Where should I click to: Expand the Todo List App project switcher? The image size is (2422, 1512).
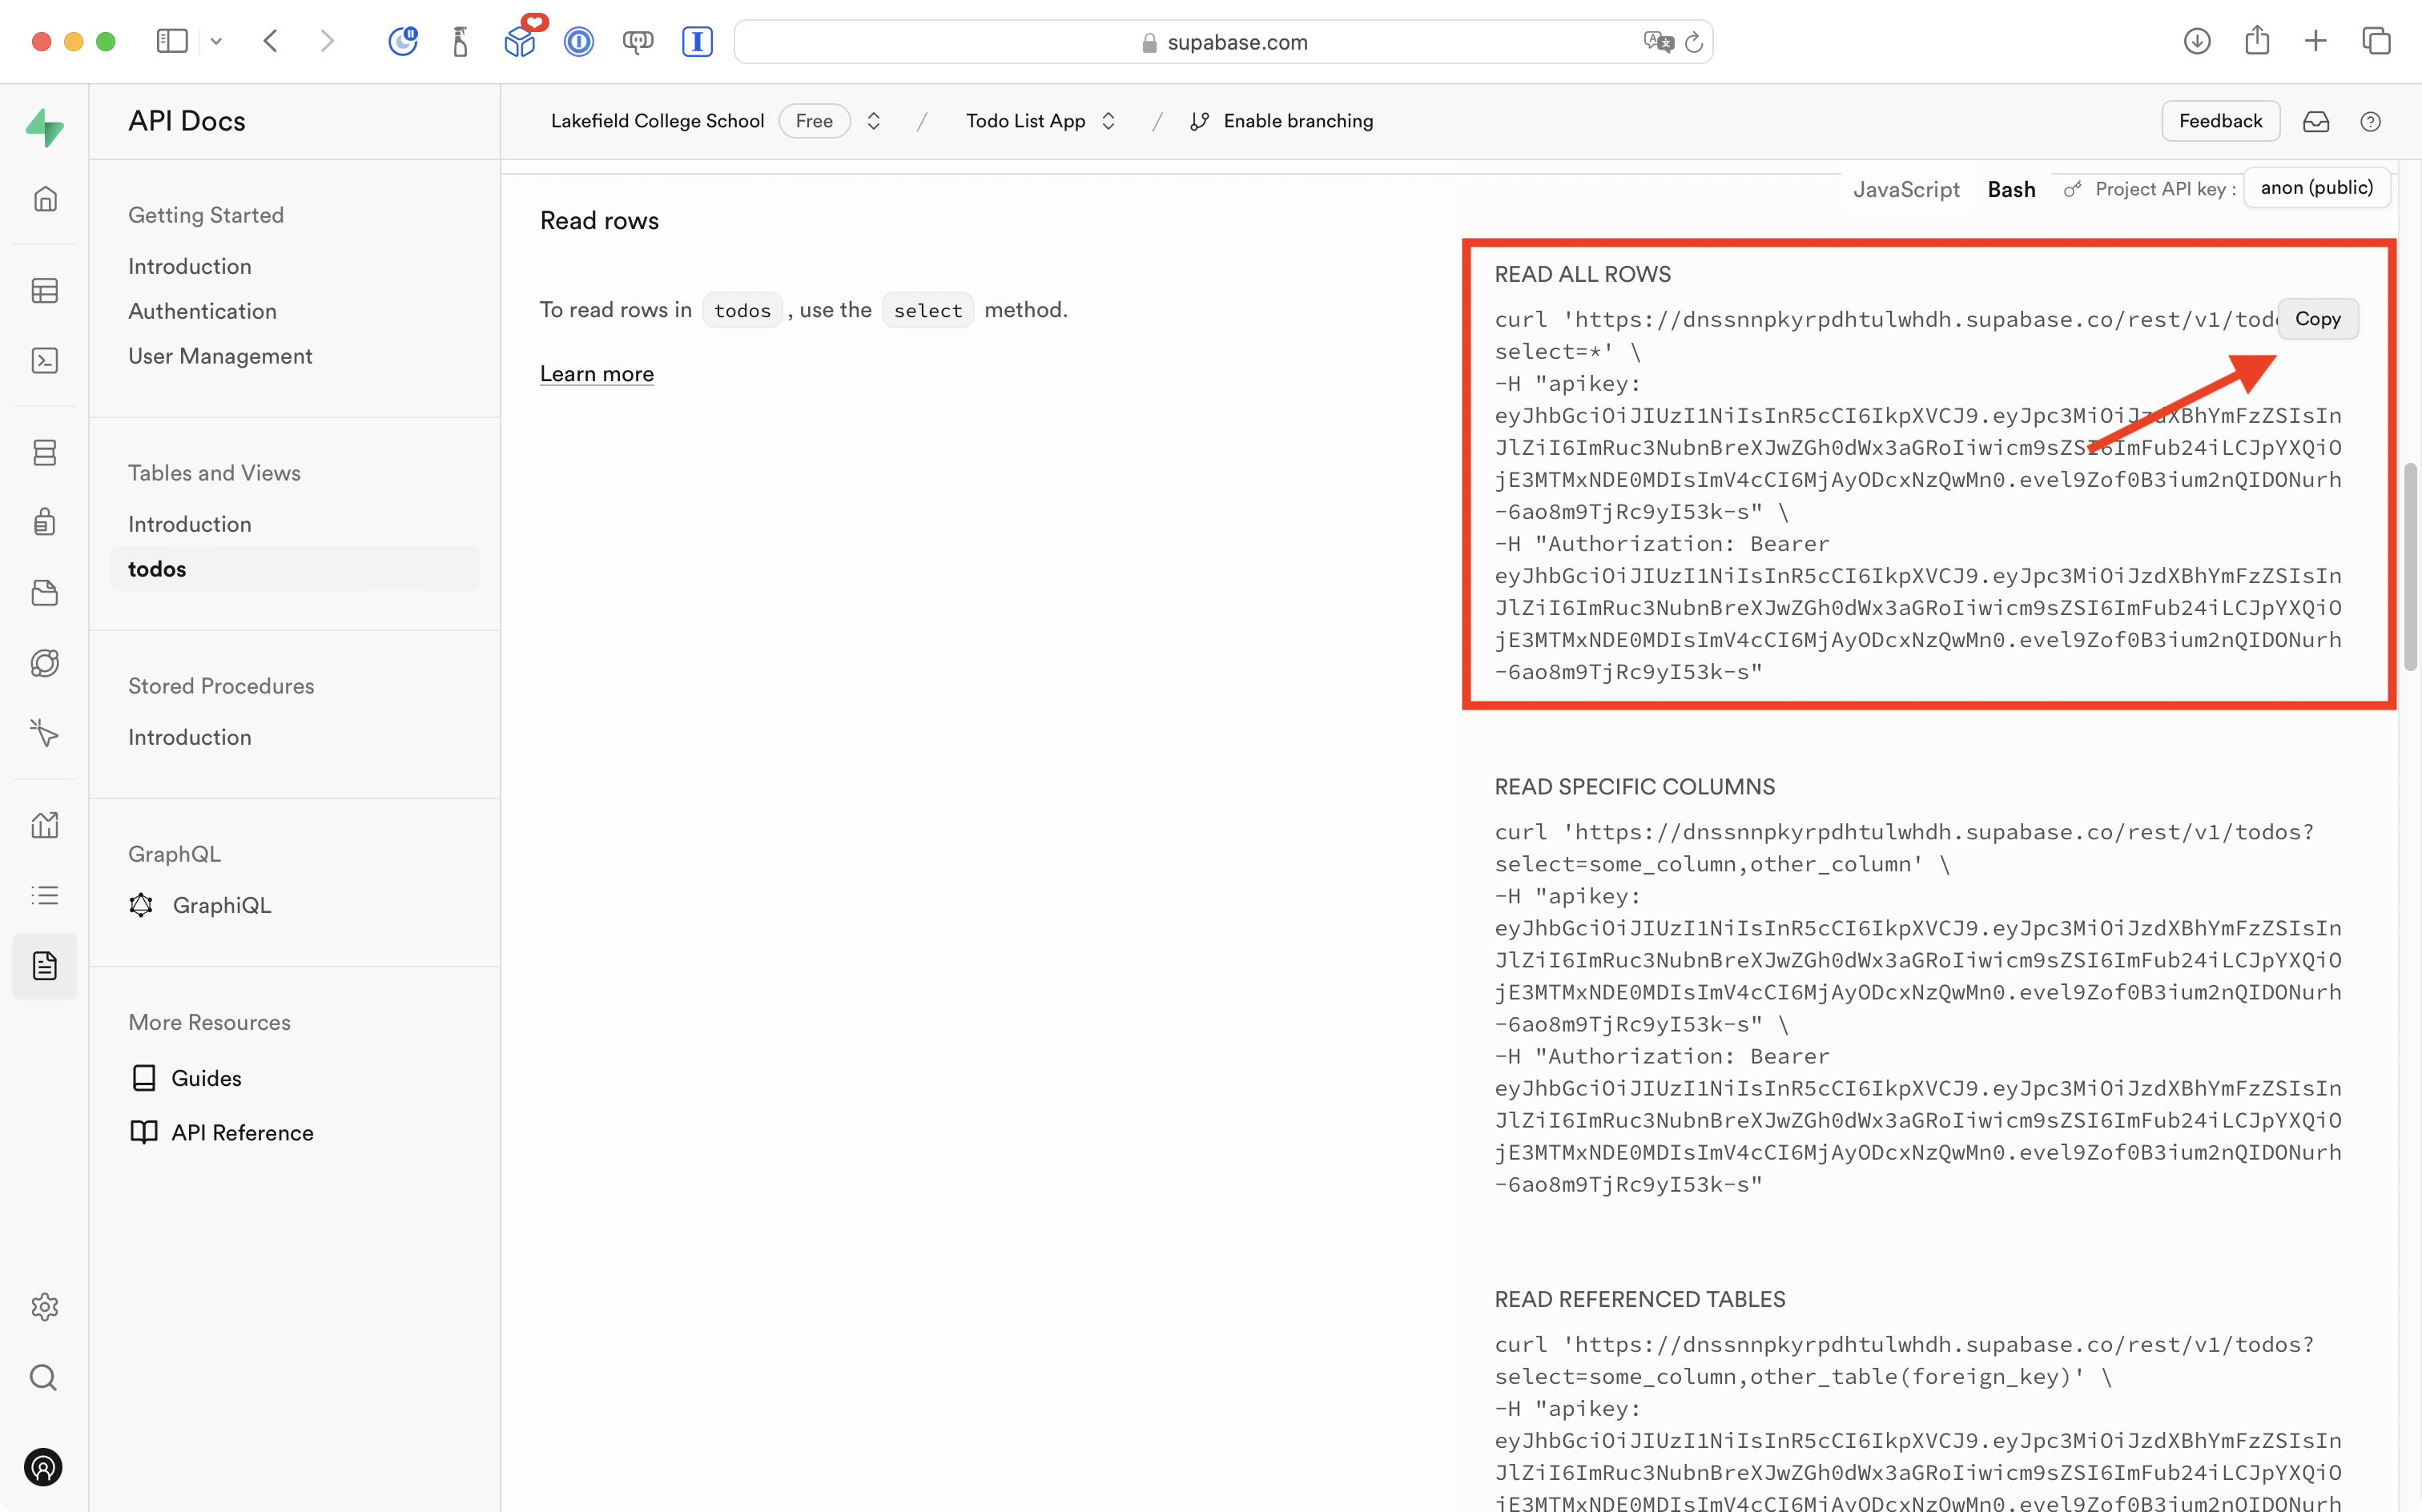[x=1108, y=121]
